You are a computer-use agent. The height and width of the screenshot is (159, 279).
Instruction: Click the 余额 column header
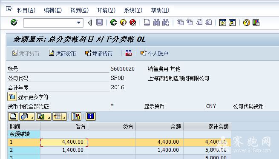[x=159, y=127]
